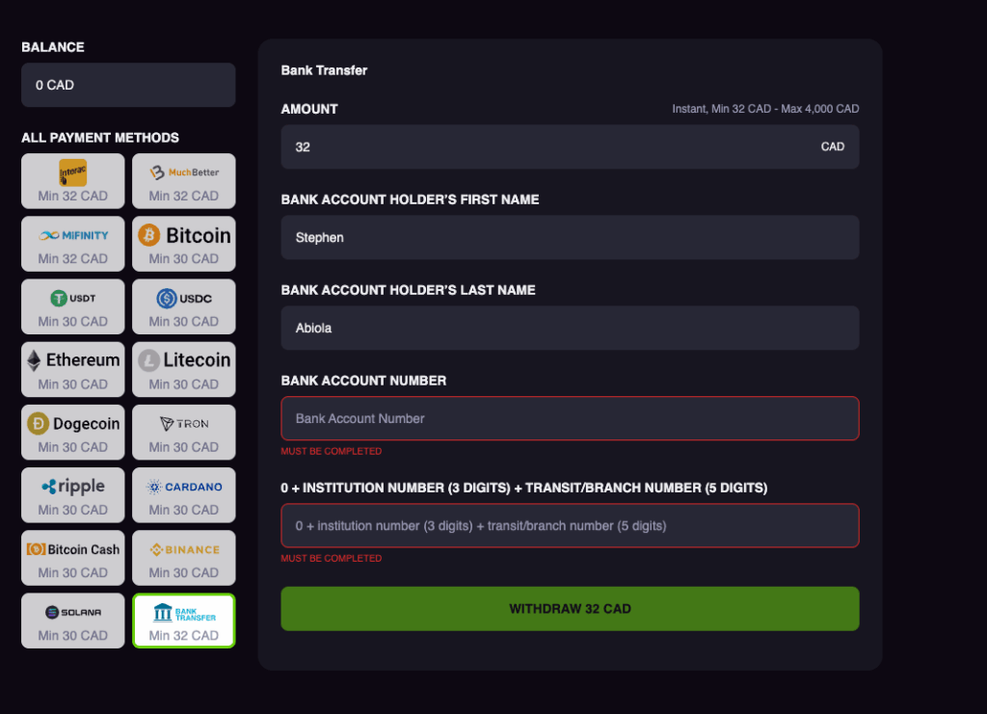
Task: Select ripple payment method
Action: pos(73,495)
